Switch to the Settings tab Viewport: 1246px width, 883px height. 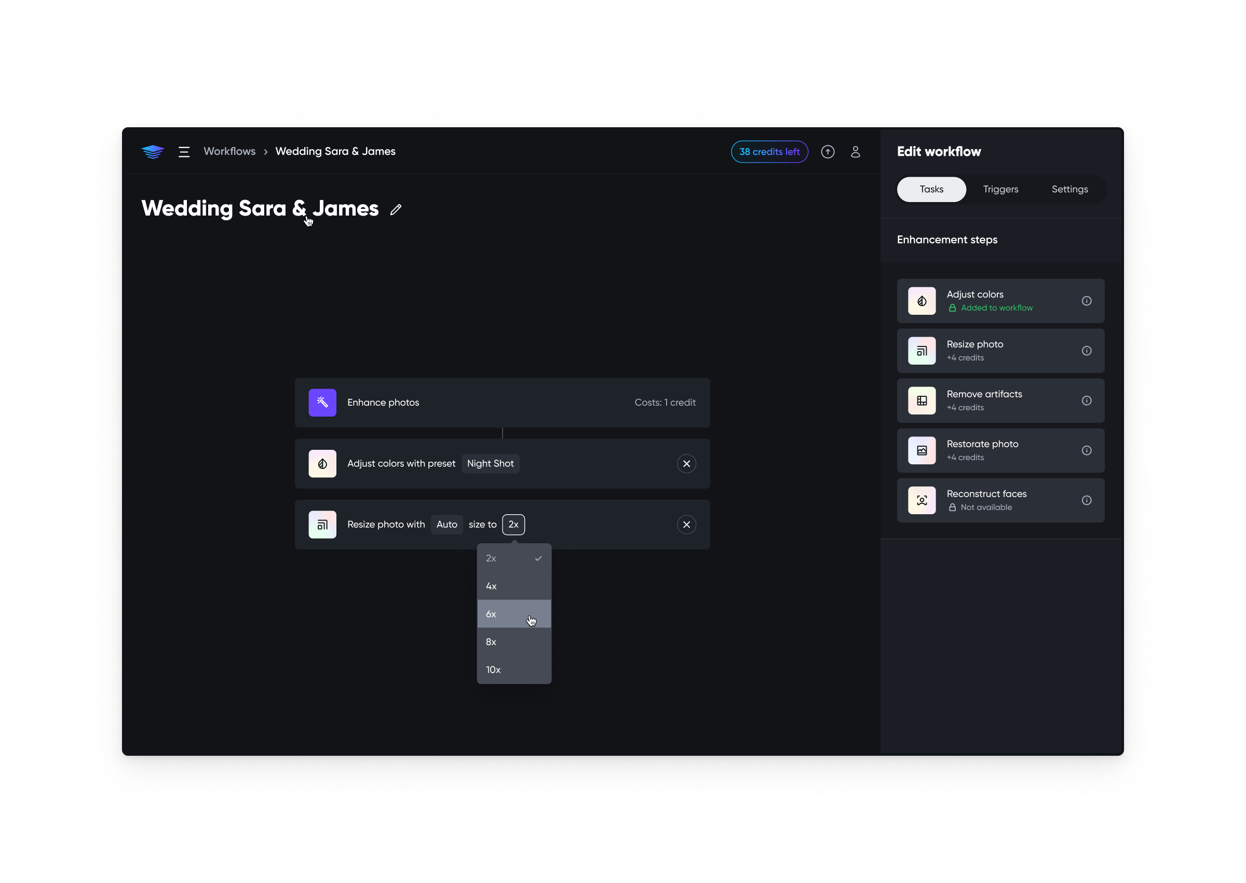pos(1069,189)
